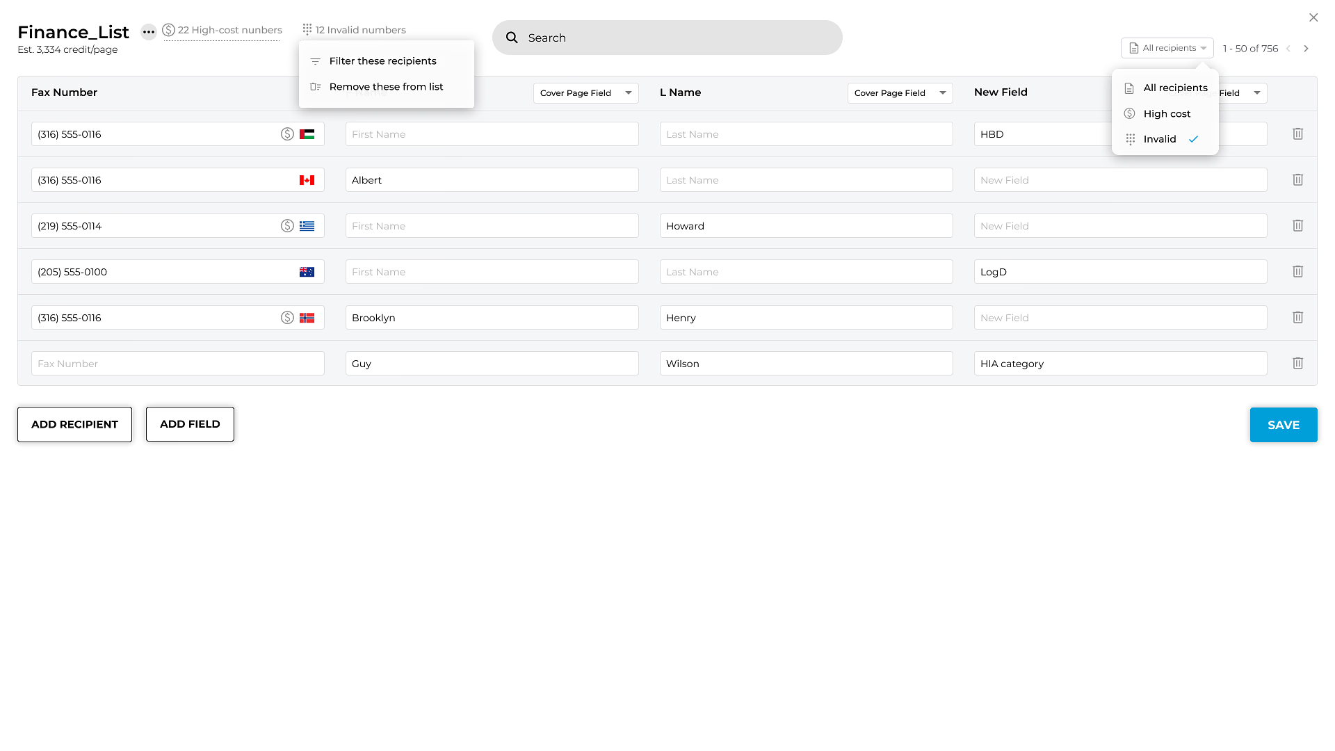
Task: Select High cost from the recipients filter
Action: [1166, 113]
